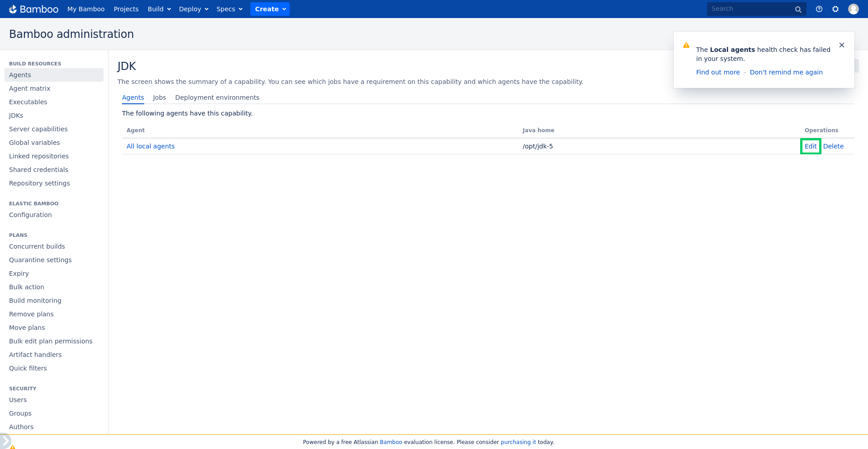Open Global variables page
The width and height of the screenshot is (868, 449).
point(54,143)
